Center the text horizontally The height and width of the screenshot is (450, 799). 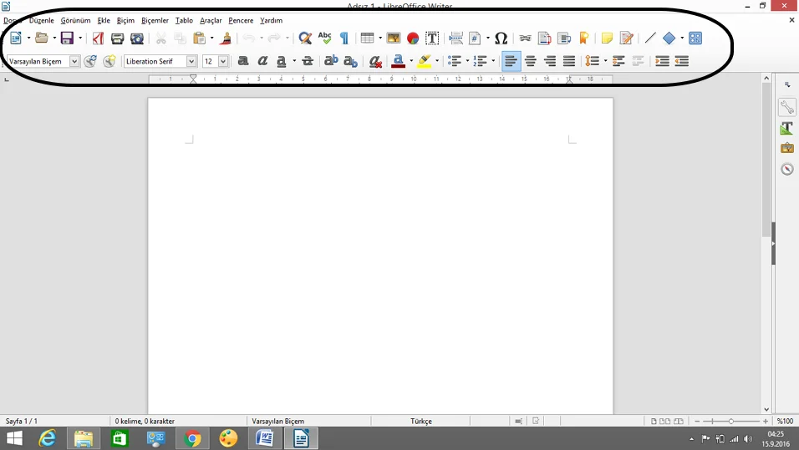coord(531,61)
